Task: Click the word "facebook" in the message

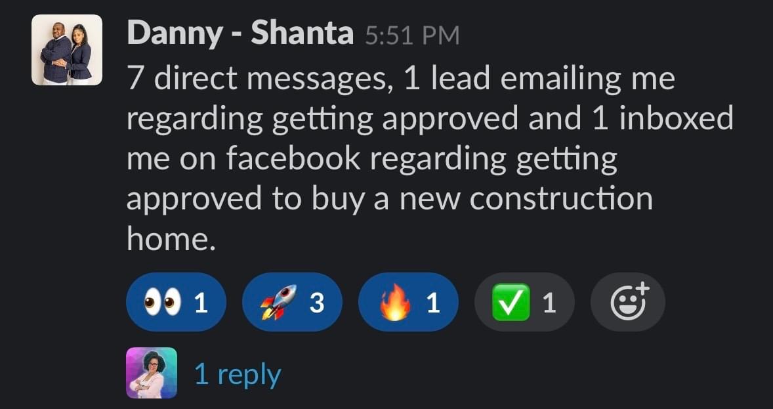Action: (x=294, y=160)
